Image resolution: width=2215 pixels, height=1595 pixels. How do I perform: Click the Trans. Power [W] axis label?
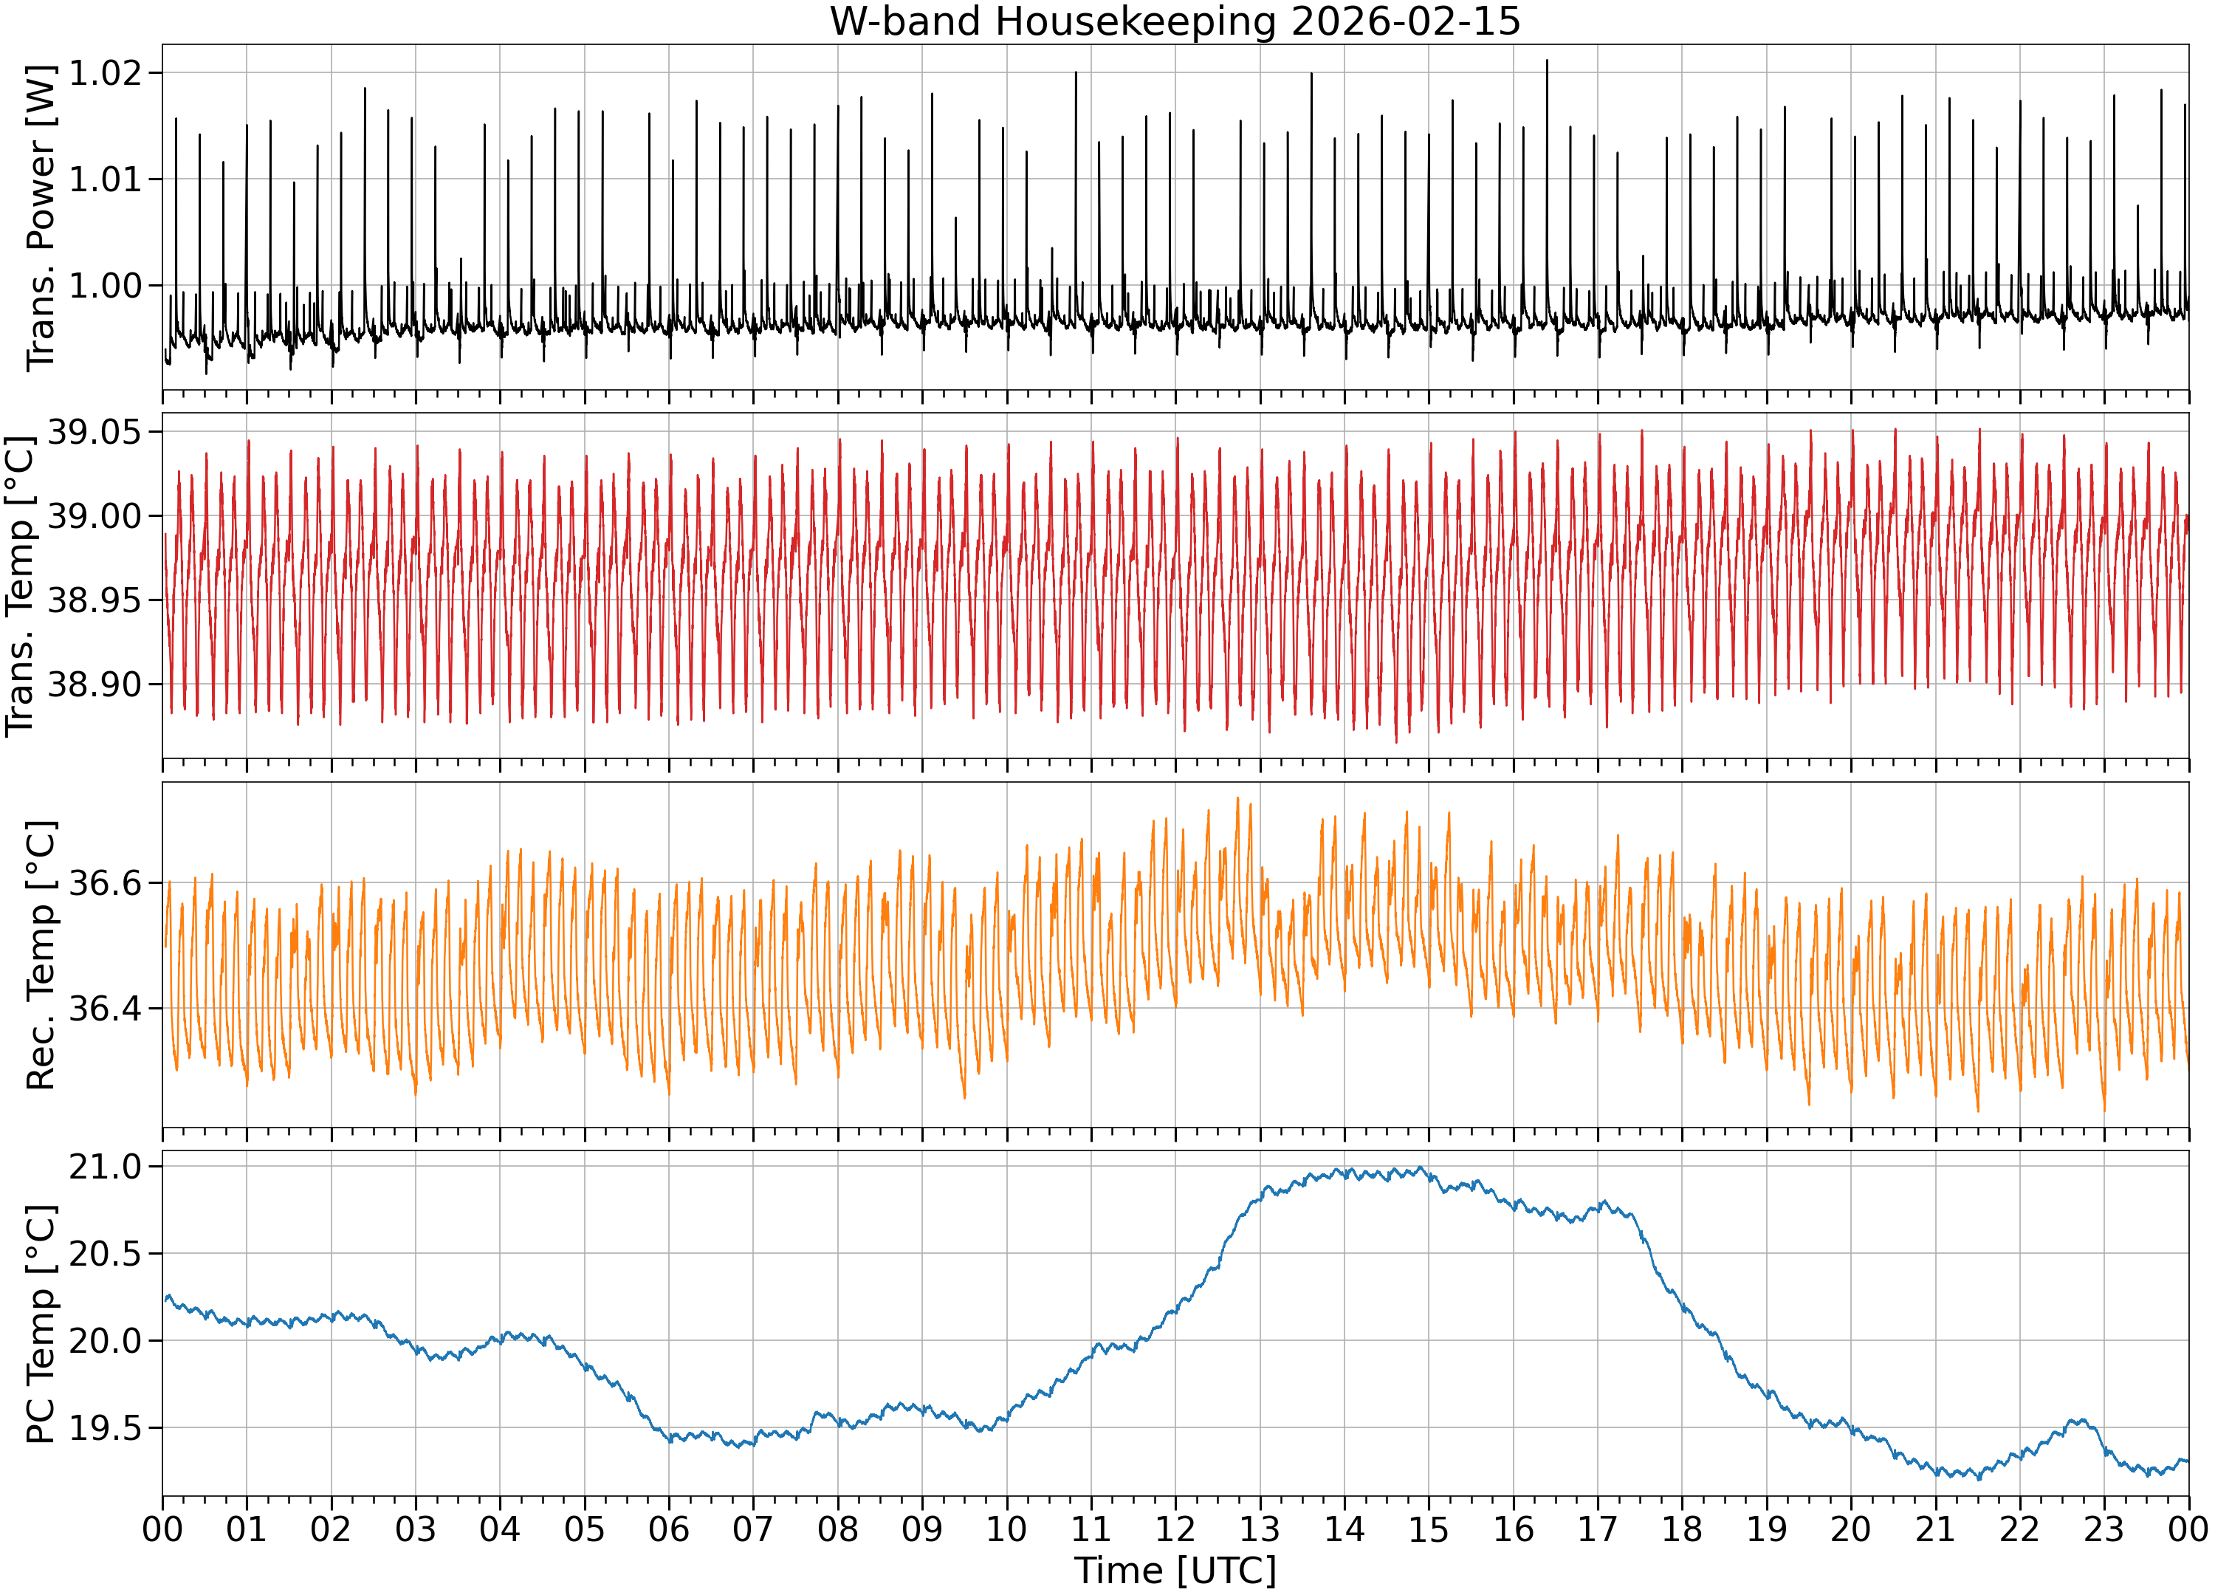[x=40, y=218]
